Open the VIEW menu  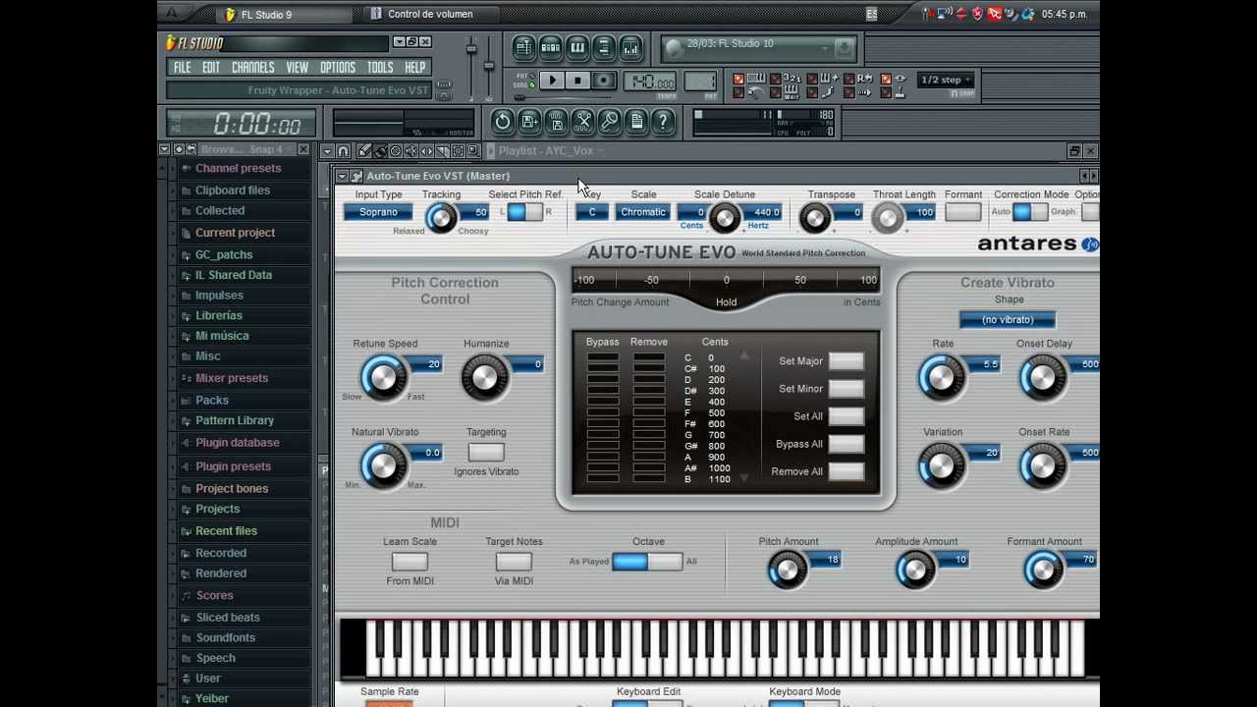(x=298, y=68)
